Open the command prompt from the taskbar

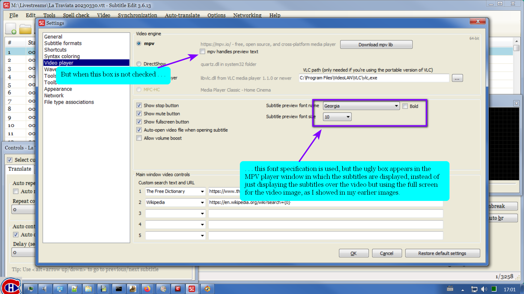coord(118,289)
